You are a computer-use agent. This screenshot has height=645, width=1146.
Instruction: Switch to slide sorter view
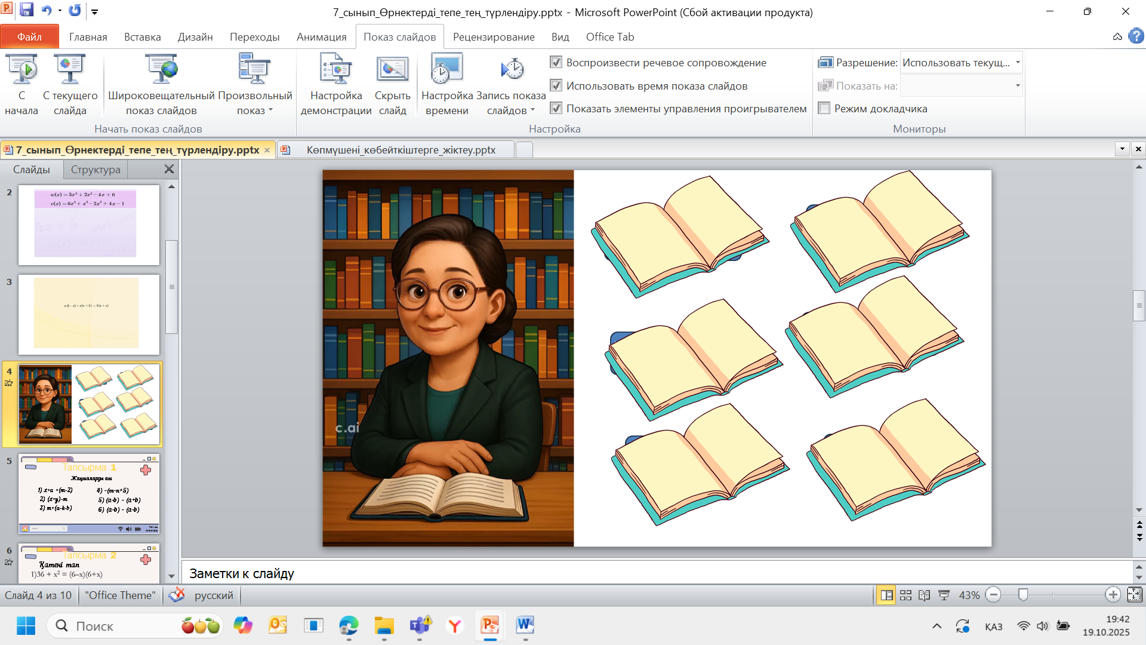click(905, 595)
